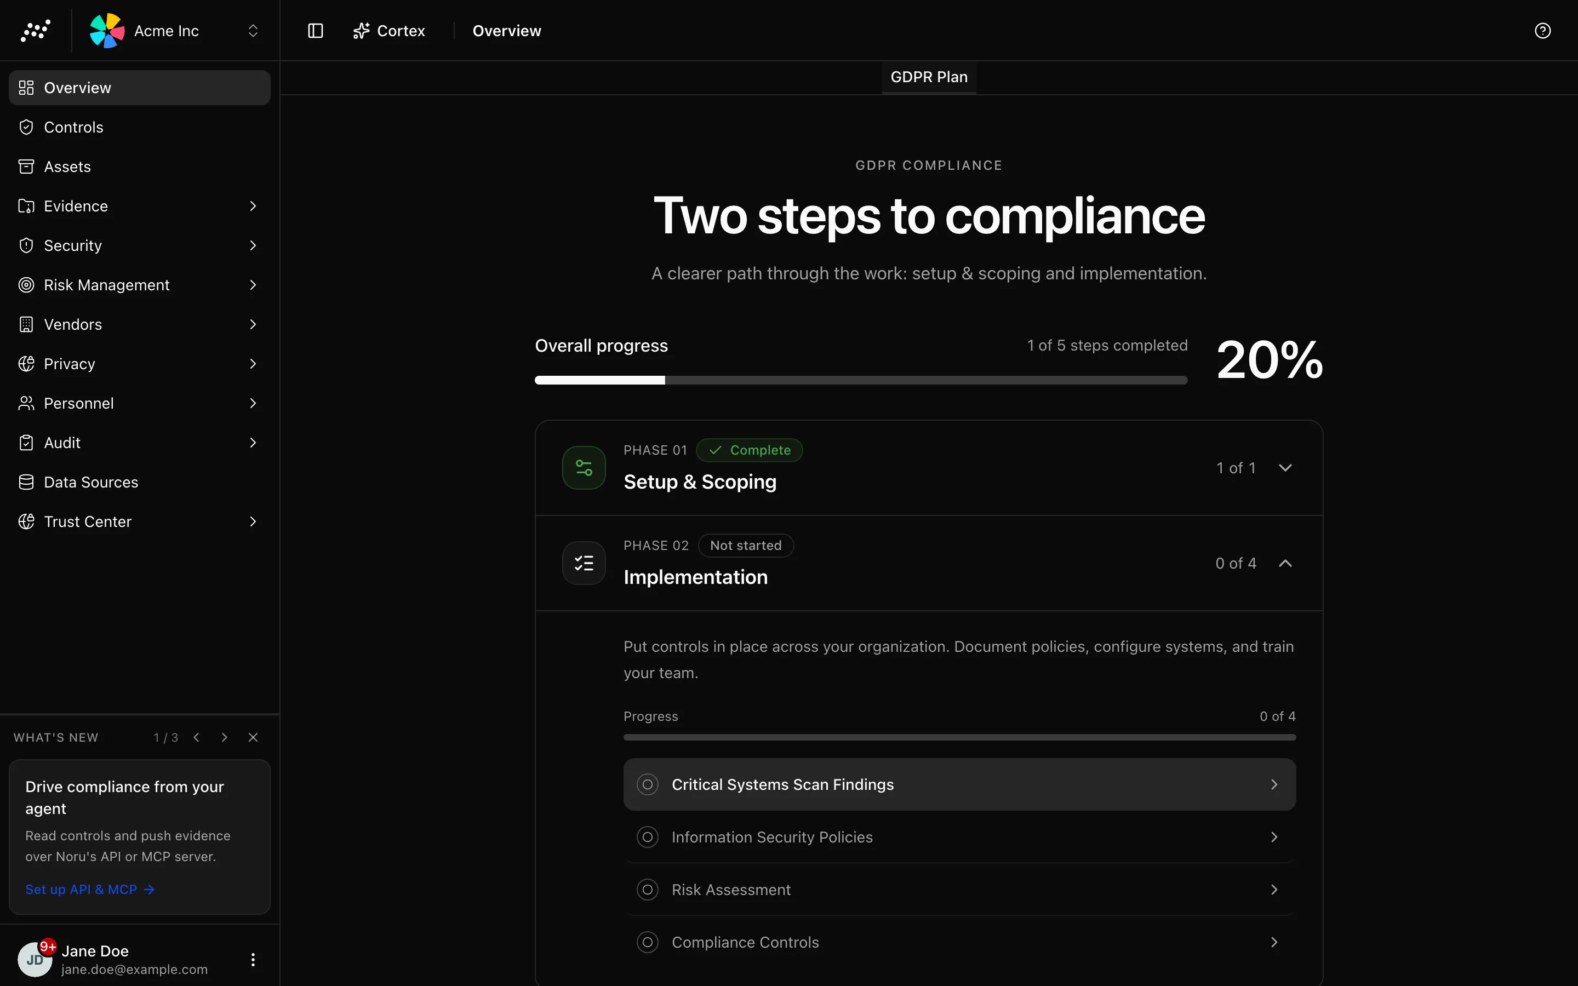The image size is (1578, 986).
Task: Toggle Compliance Controls status circle
Action: point(648,942)
